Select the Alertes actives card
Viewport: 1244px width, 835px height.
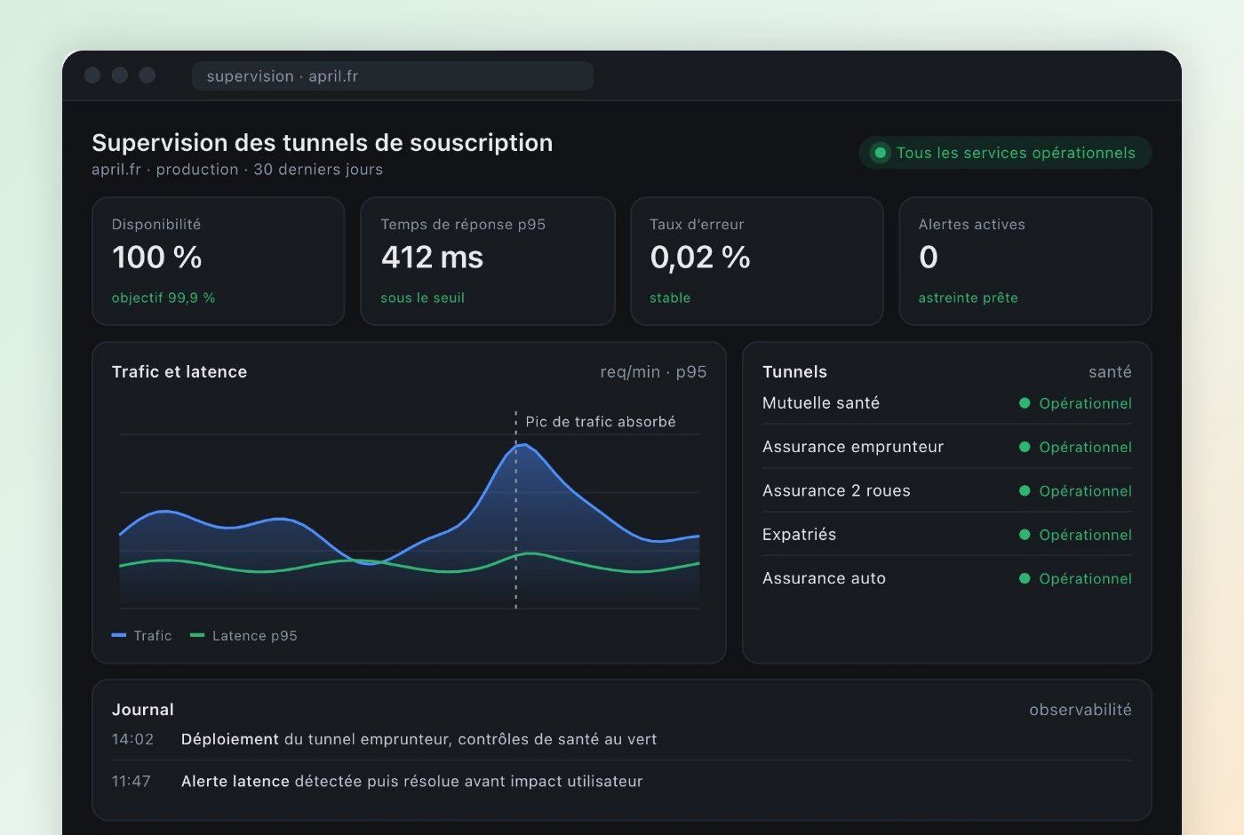coord(1025,261)
